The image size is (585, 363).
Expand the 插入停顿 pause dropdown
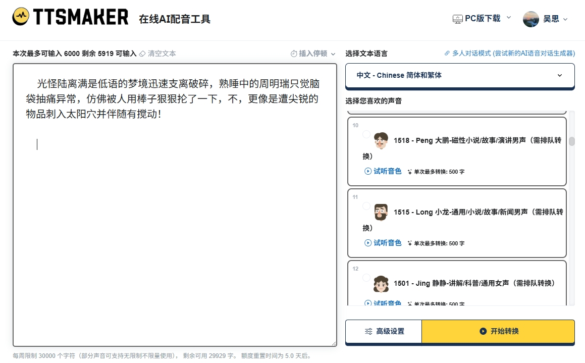[x=333, y=54]
